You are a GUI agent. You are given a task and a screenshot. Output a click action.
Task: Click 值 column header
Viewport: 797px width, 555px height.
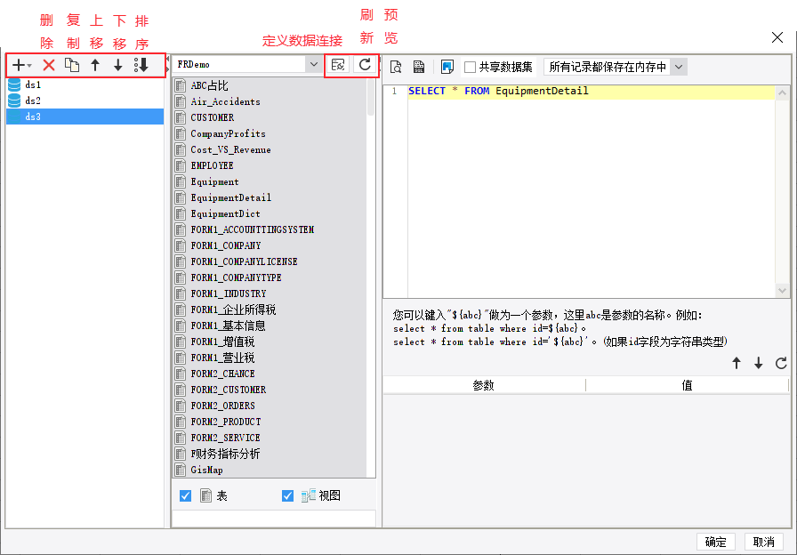point(688,385)
